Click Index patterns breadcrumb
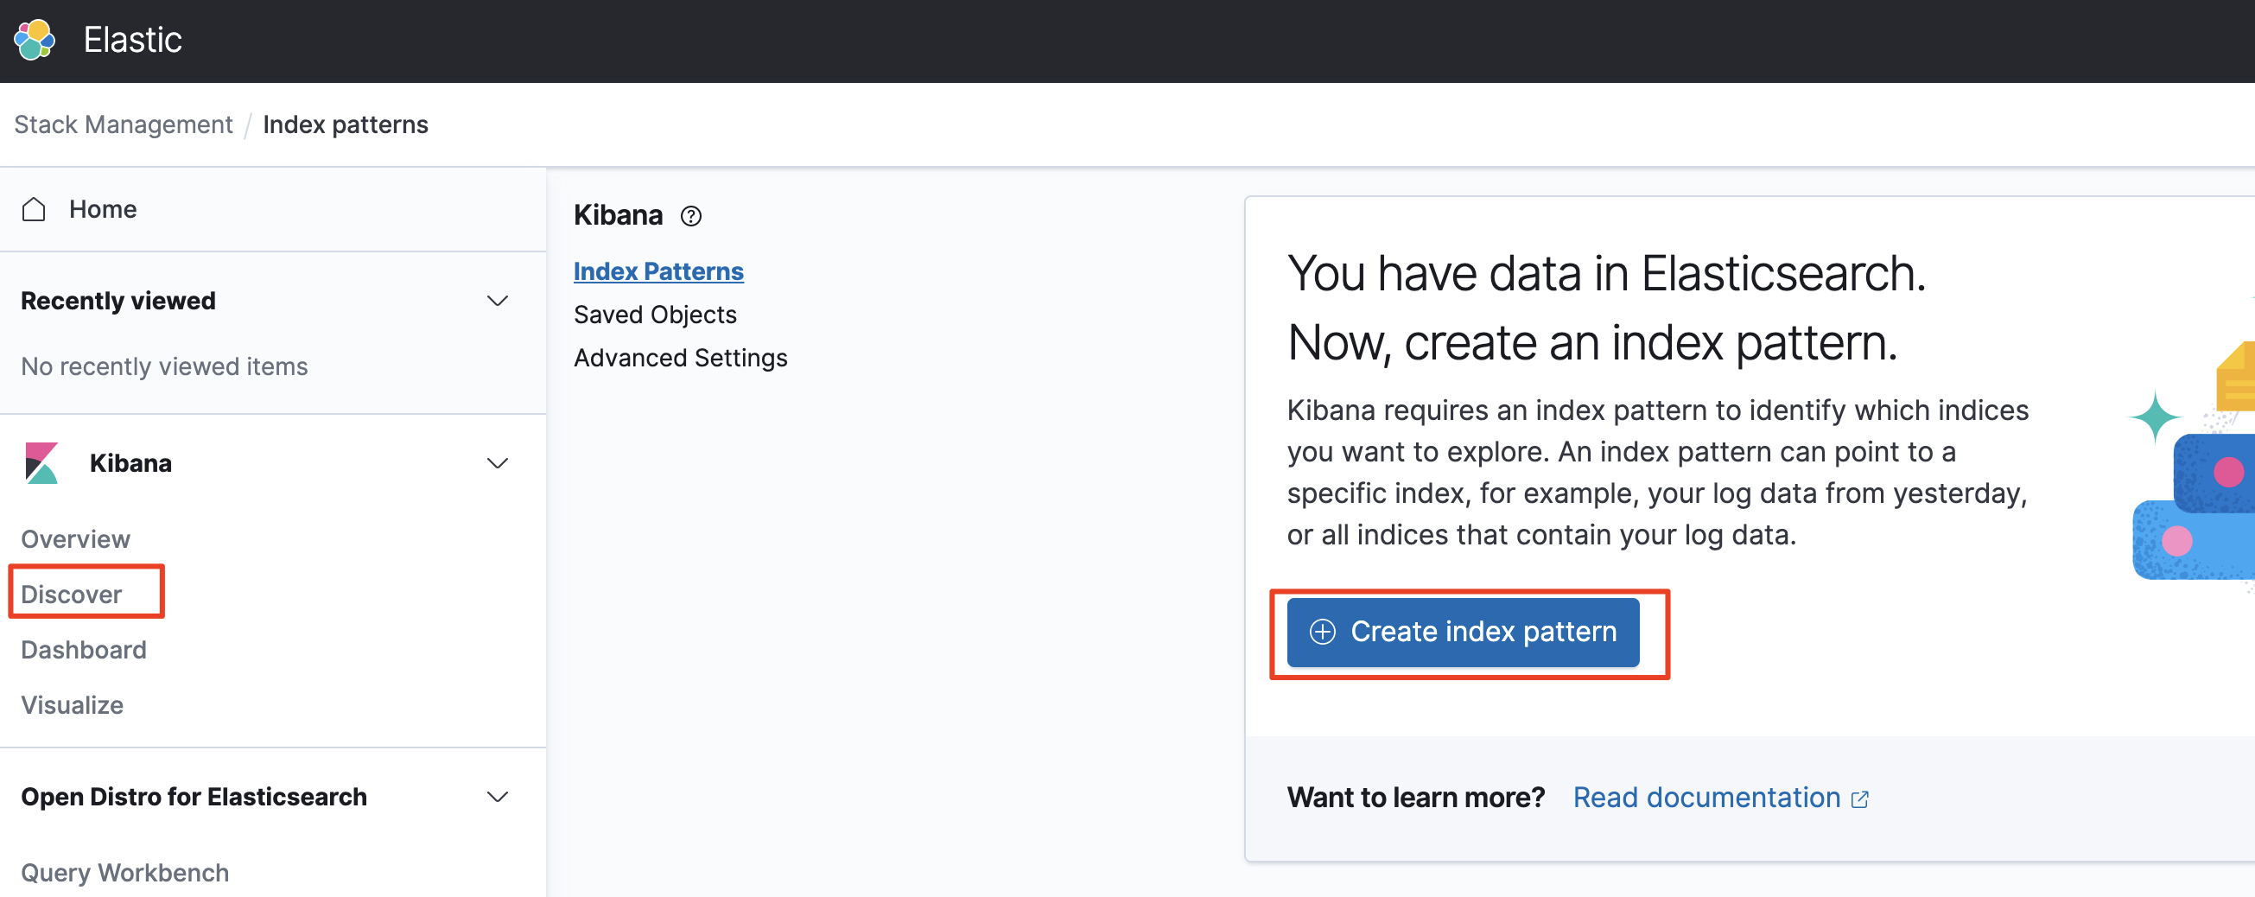2255x897 pixels. (346, 124)
